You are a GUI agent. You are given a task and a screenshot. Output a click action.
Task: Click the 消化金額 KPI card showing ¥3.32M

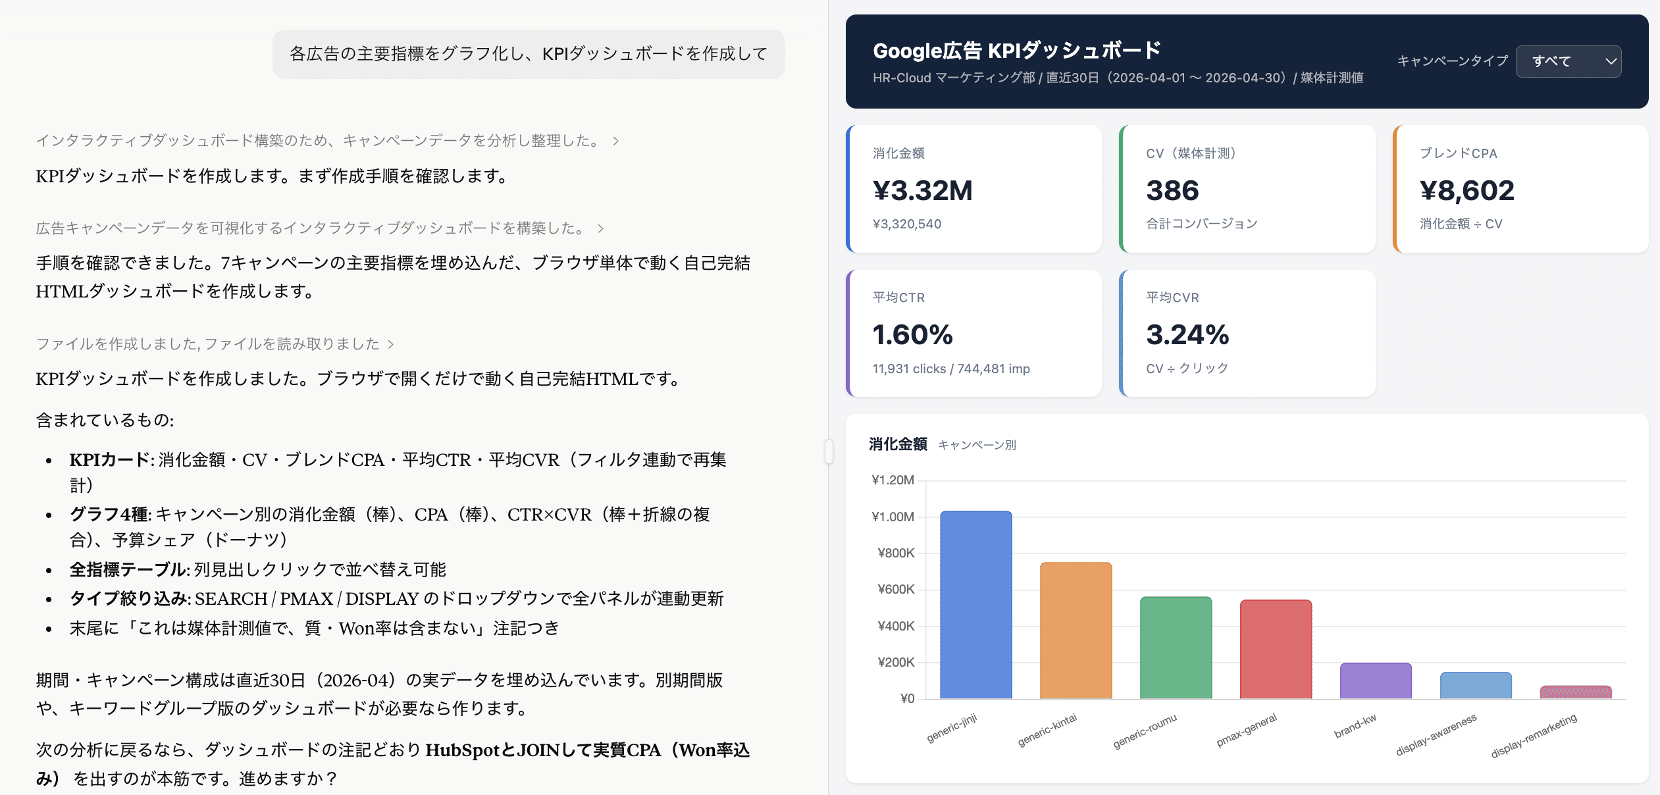973,189
